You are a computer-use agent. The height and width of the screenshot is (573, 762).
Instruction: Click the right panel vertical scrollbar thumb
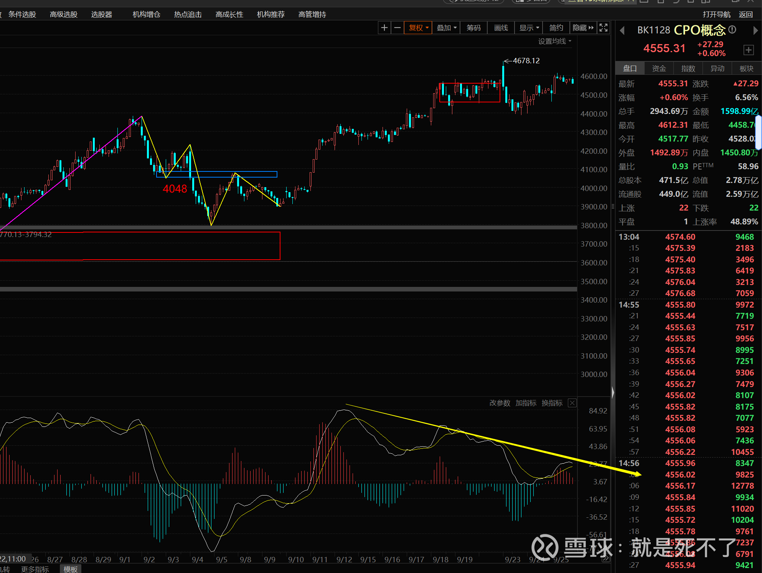pos(759,132)
